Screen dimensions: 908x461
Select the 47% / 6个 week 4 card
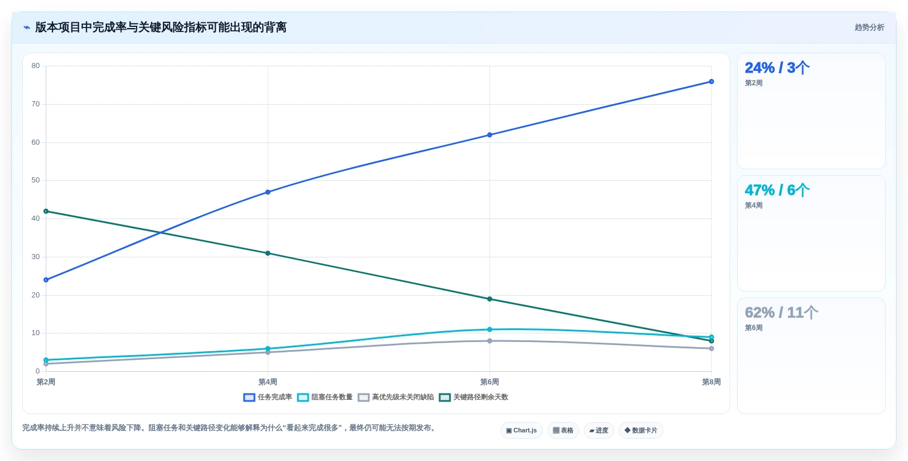[x=811, y=233]
